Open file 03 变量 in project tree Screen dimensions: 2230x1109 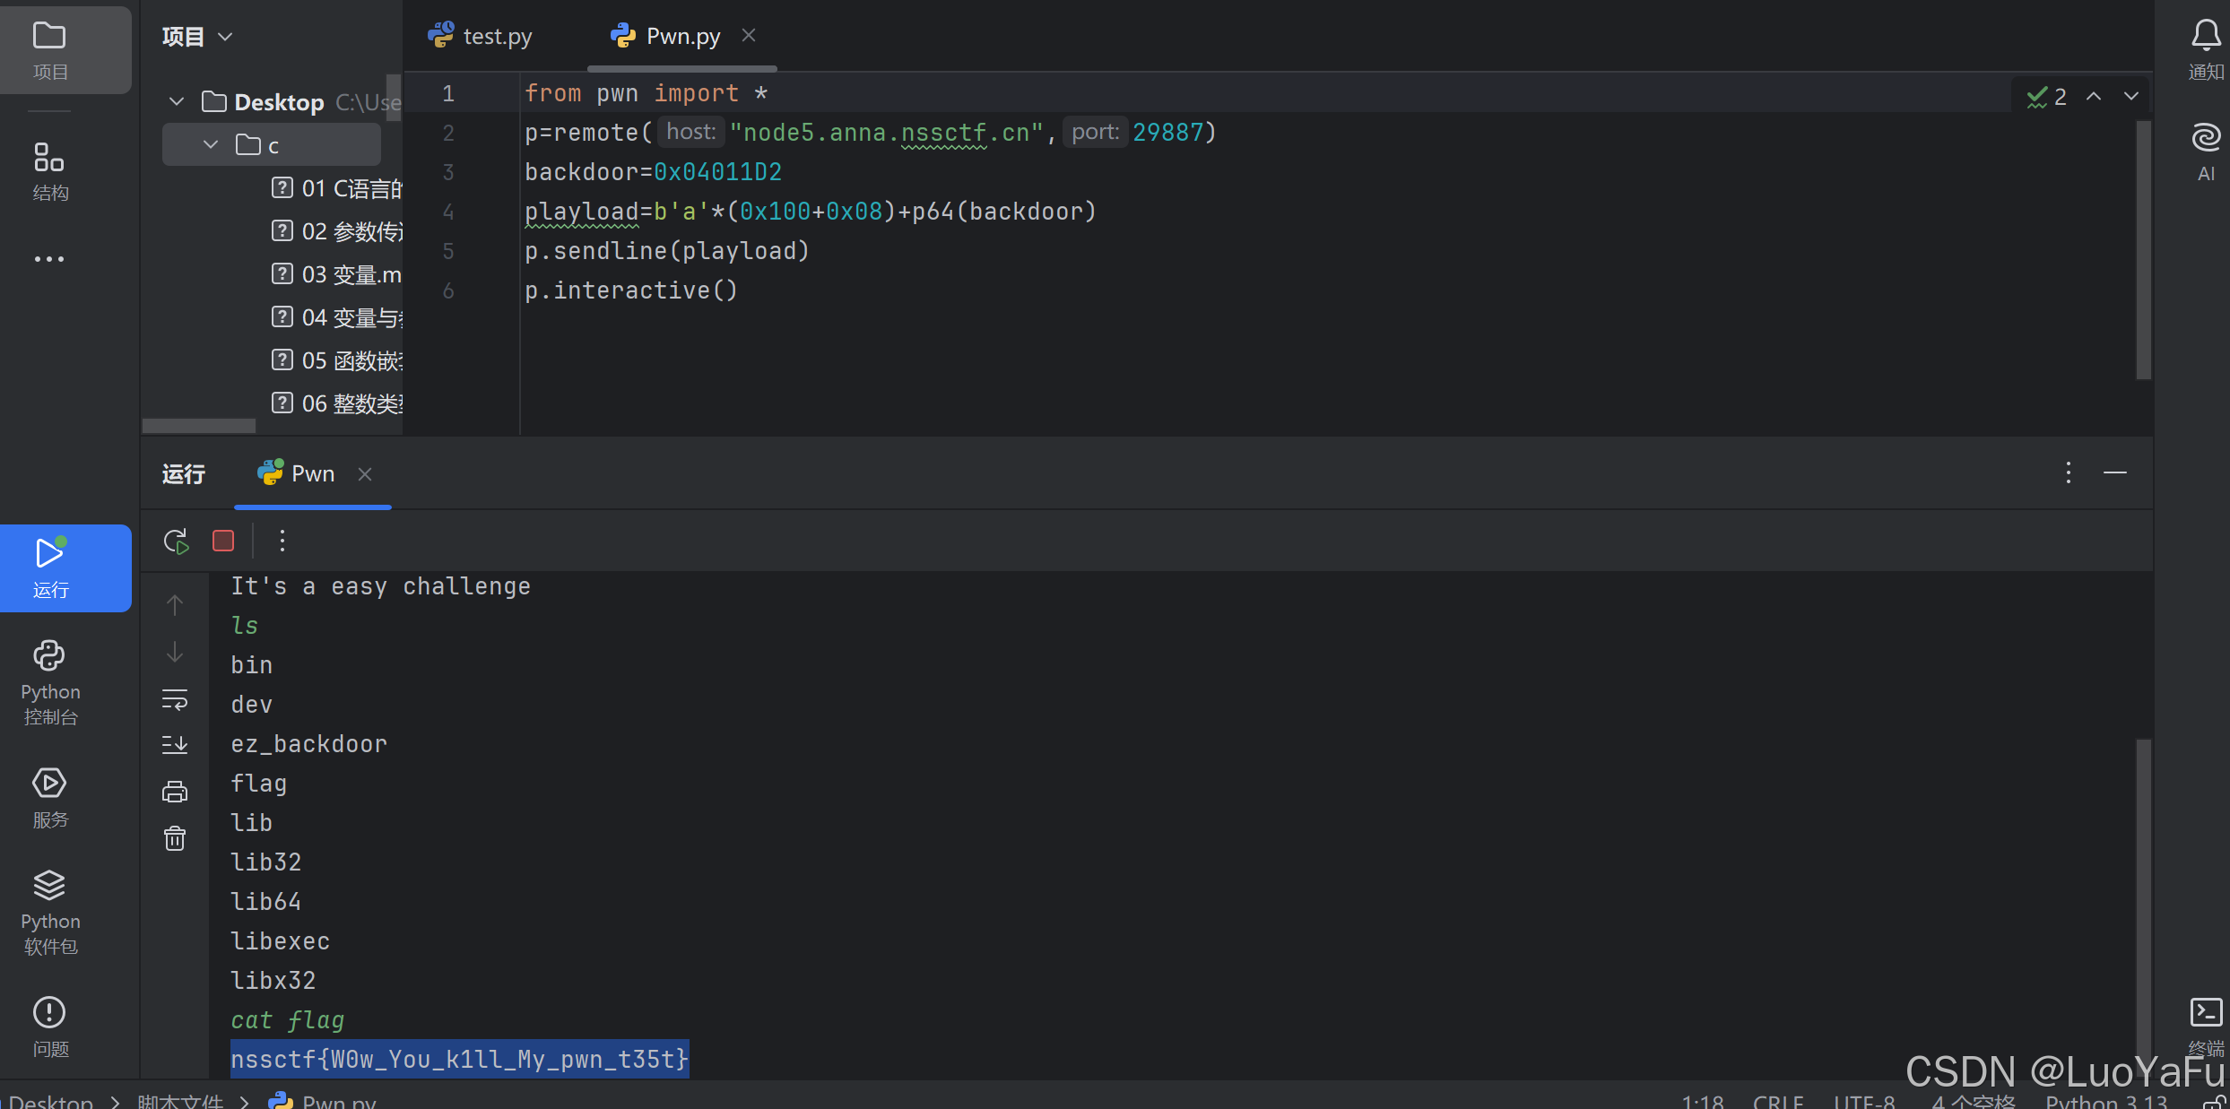[350, 274]
